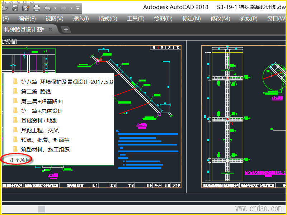
Task: Open the 编辑(E) menu
Action: (x=27, y=19)
